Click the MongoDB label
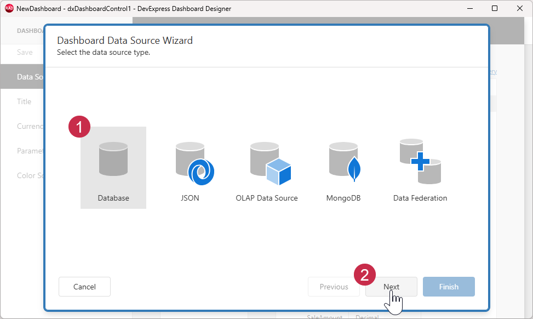This screenshot has height=319, width=533. click(x=343, y=198)
